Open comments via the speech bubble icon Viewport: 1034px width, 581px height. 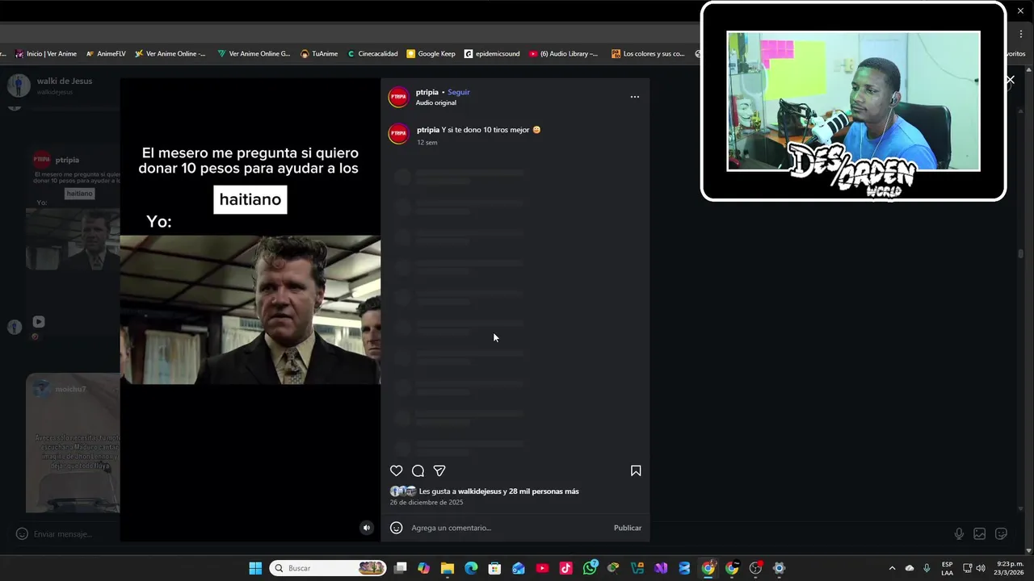tap(418, 470)
